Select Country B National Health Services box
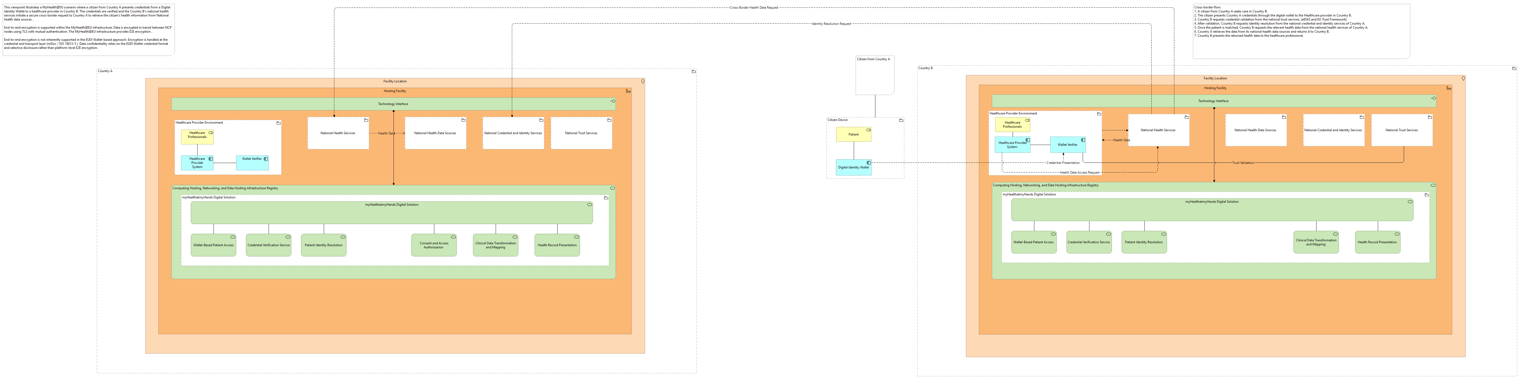The image size is (1520, 379). 1158,130
